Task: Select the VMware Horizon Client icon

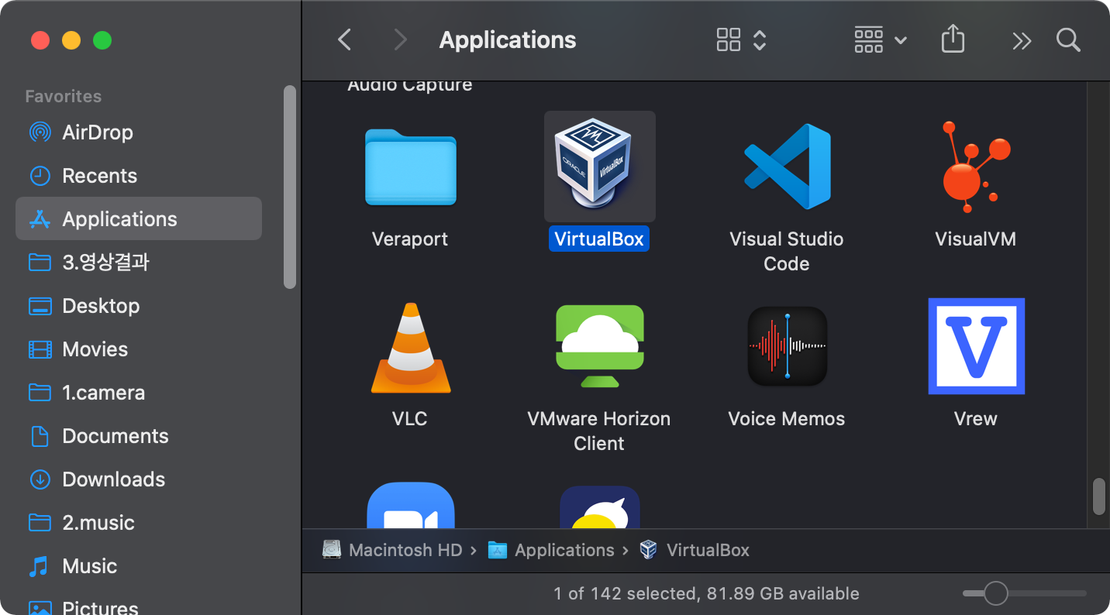Action: (599, 346)
